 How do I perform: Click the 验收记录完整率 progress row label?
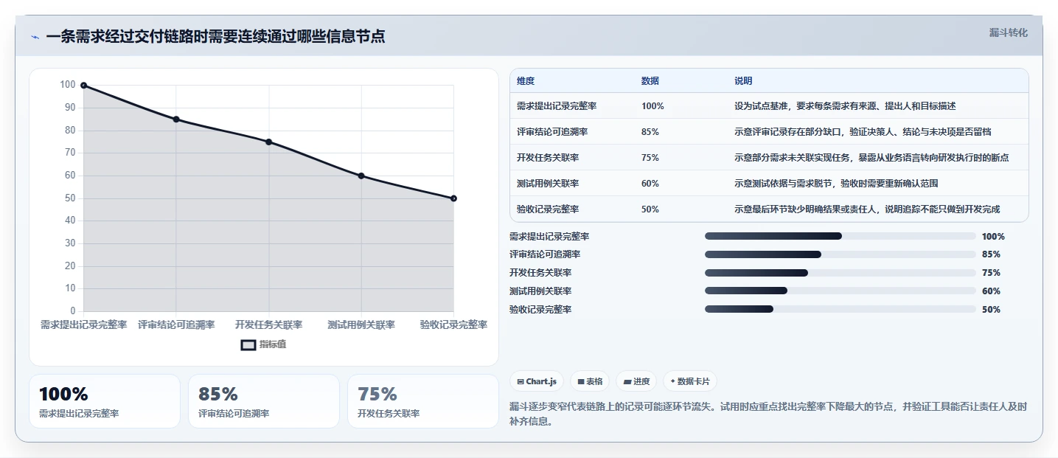coord(540,310)
